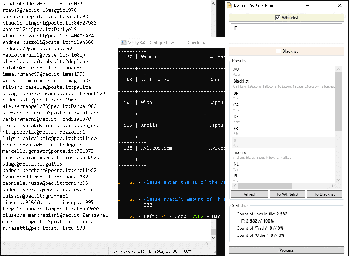Click the presets list scroll left arrow
Screen dimensions: 349x256
(234, 186)
